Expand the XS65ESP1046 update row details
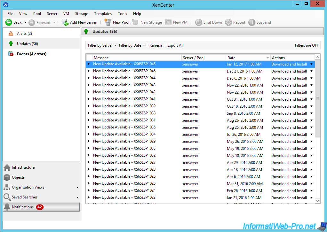 pyautogui.click(x=89, y=71)
